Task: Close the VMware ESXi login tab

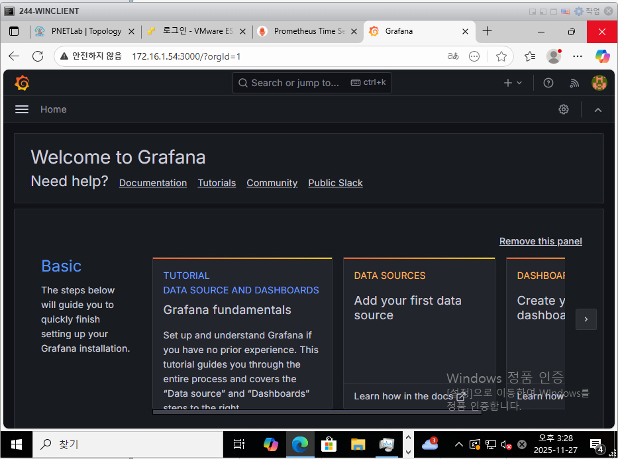Action: (x=243, y=32)
